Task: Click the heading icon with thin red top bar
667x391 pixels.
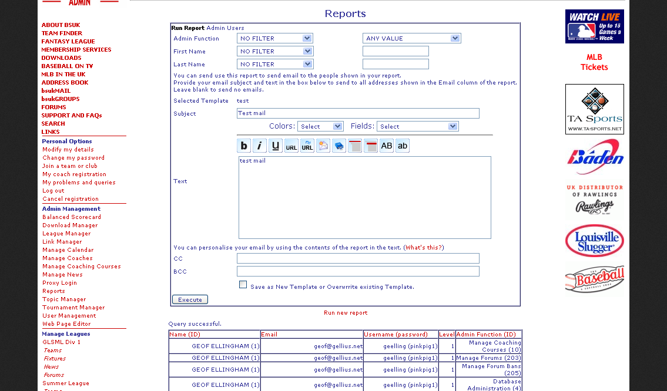Action: tap(355, 146)
